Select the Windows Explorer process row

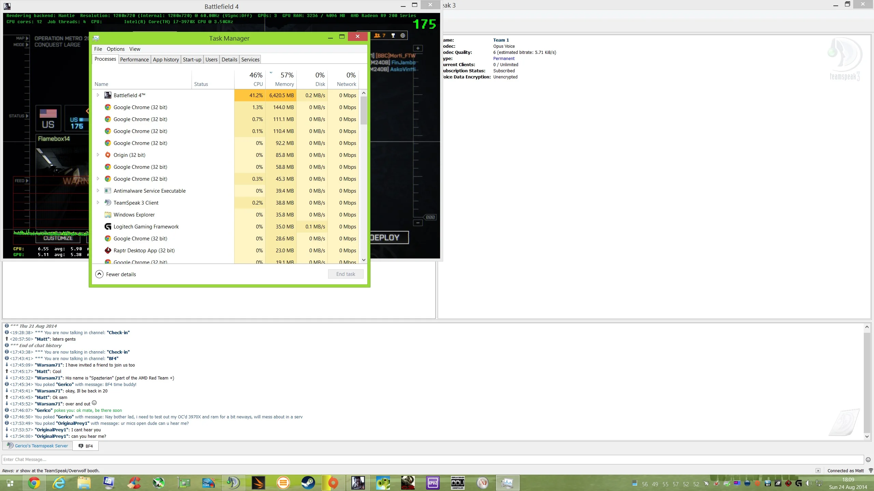(x=225, y=214)
